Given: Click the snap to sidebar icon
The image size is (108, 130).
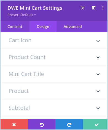Looking at the screenshot, I should [x=94, y=8].
